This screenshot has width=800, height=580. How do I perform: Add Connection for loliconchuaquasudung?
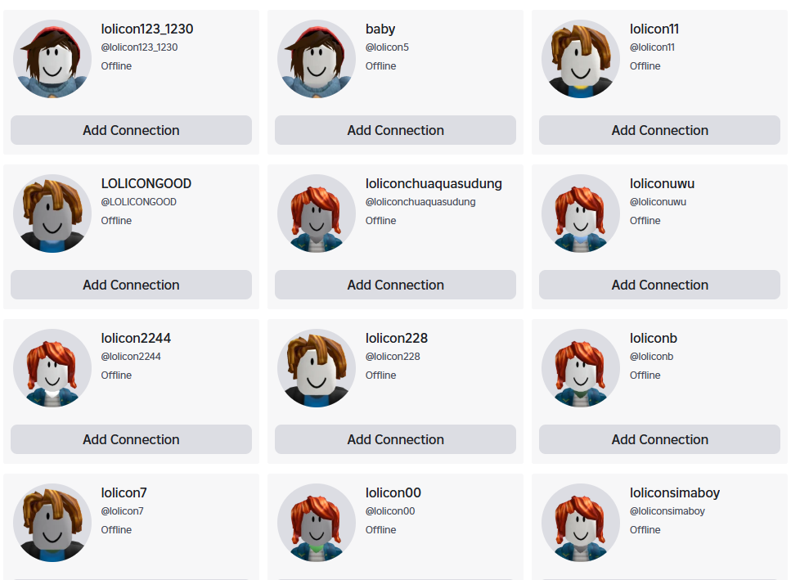coord(395,285)
